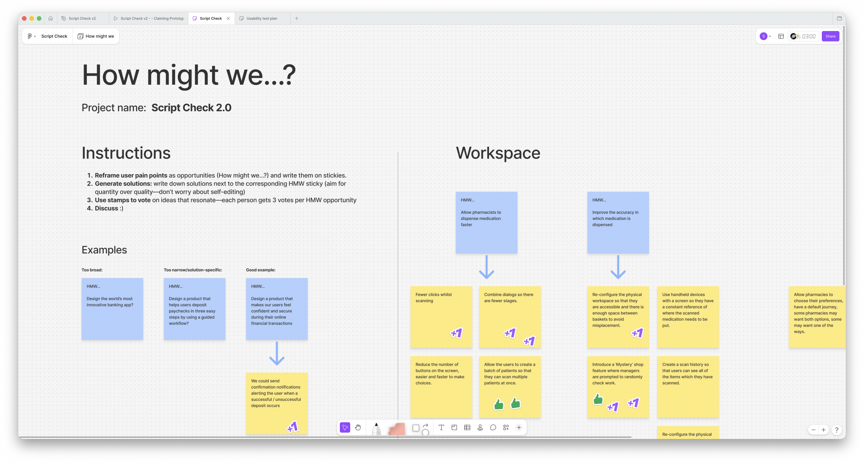This screenshot has width=864, height=463.
Task: Open the 'How might we' pages list
Action: point(96,36)
